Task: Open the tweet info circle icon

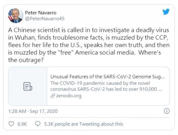Action: pyautogui.click(x=167, y=111)
